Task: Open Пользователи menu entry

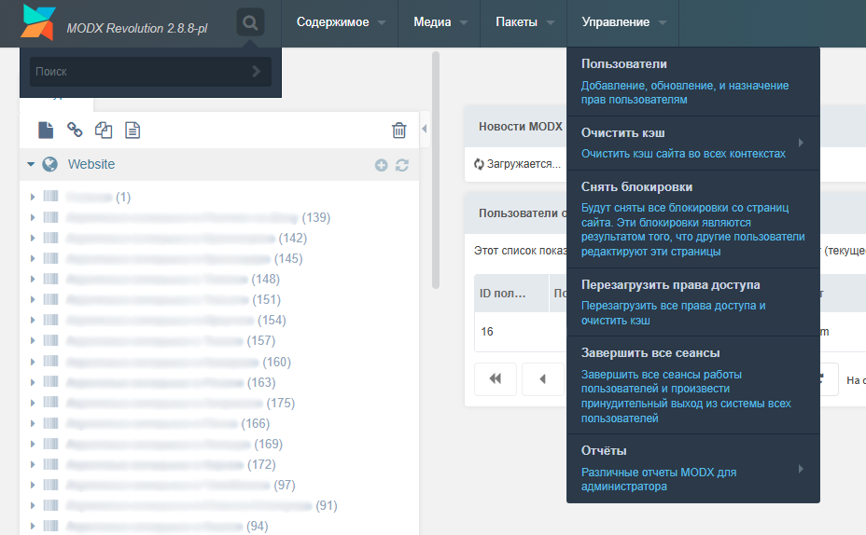Action: 693,82
